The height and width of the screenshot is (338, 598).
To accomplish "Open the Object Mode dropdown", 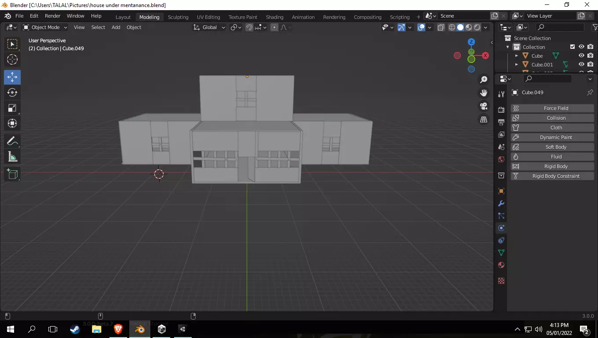I will click(45, 27).
